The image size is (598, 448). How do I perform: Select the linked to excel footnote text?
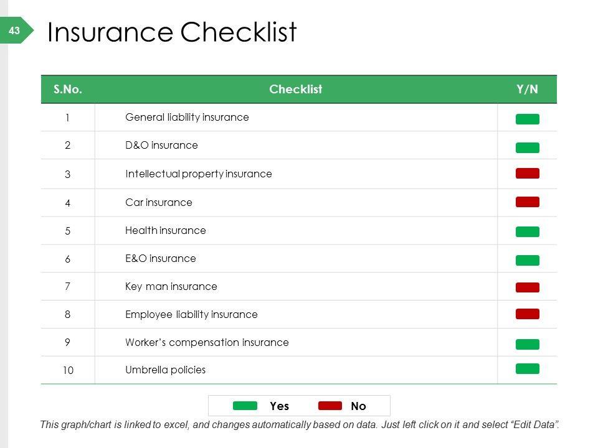(299, 425)
